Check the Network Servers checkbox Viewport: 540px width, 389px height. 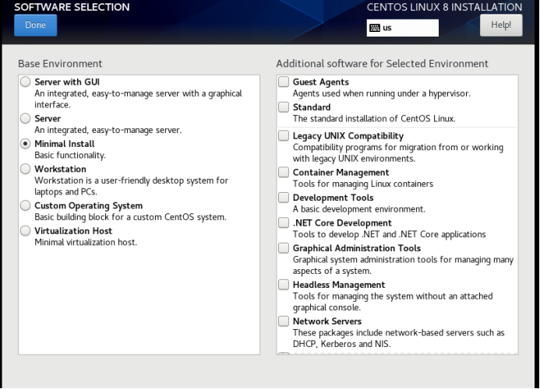tap(284, 321)
